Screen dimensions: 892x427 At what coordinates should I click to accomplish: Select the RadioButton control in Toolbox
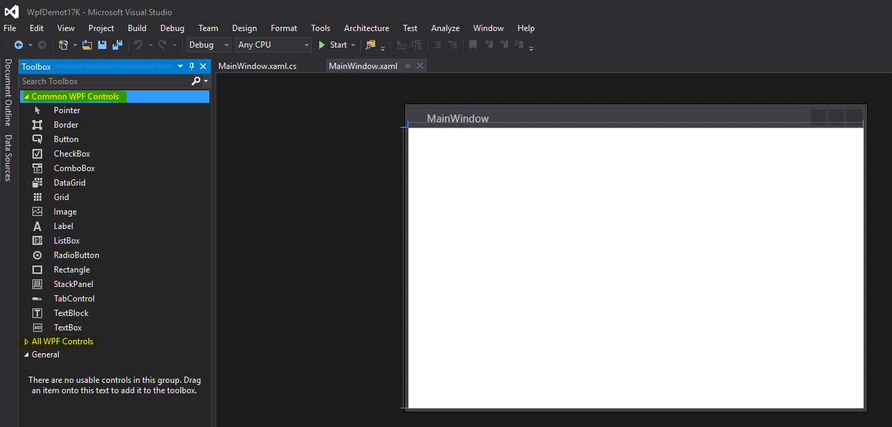(x=76, y=255)
